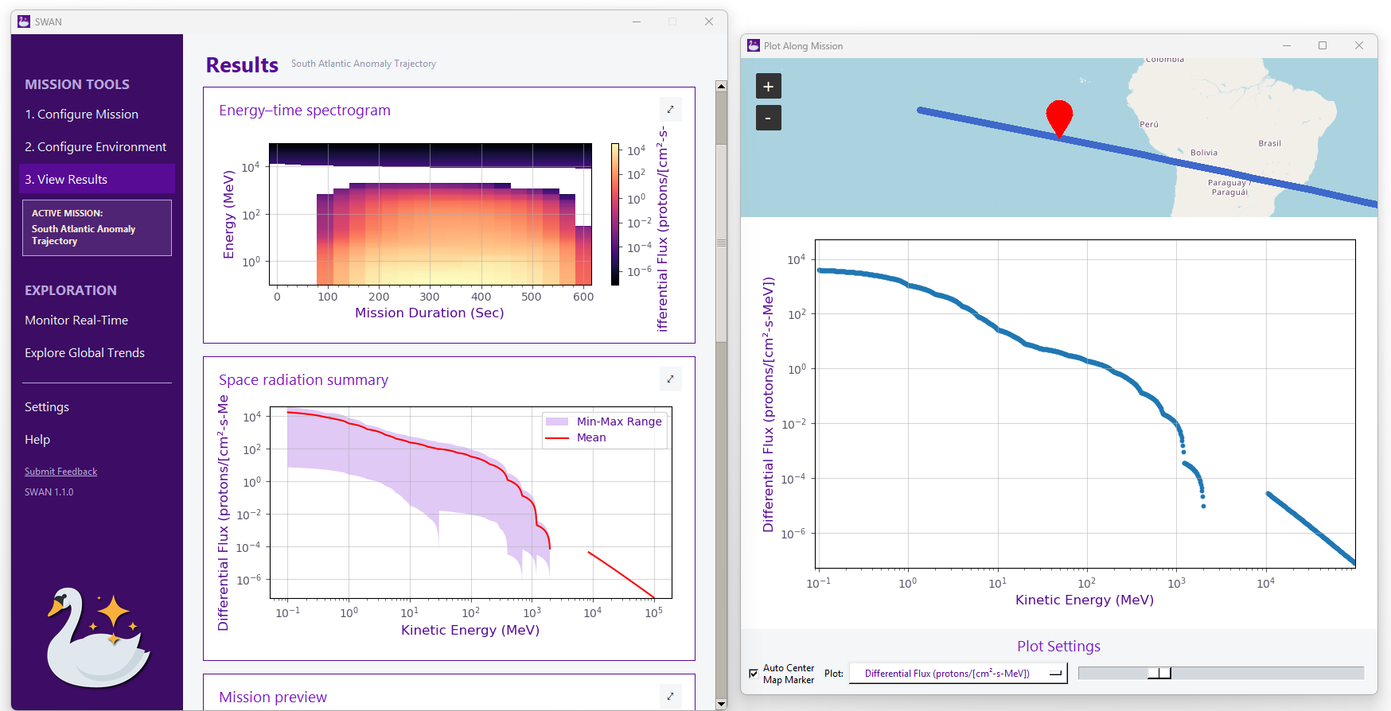Open Explore Global Trends
The image size is (1391, 711).
pos(84,353)
